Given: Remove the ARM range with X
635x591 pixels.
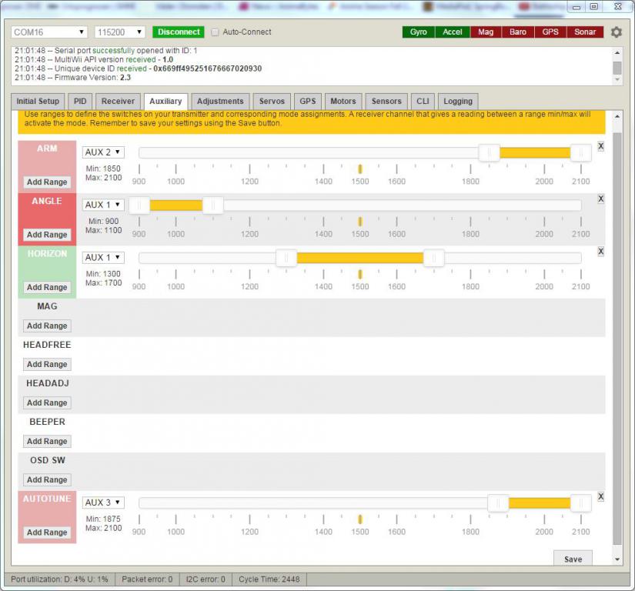Looking at the screenshot, I should click(601, 146).
